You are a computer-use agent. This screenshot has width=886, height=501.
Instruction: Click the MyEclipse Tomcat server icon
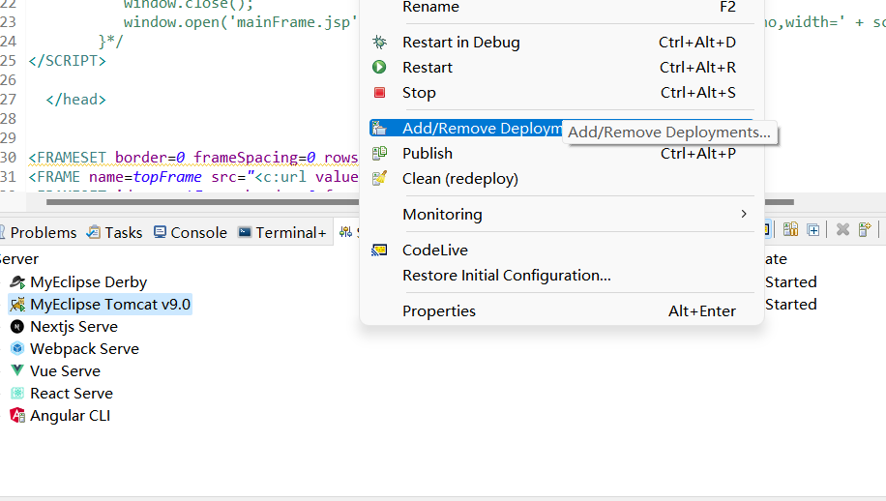pyautogui.click(x=17, y=305)
